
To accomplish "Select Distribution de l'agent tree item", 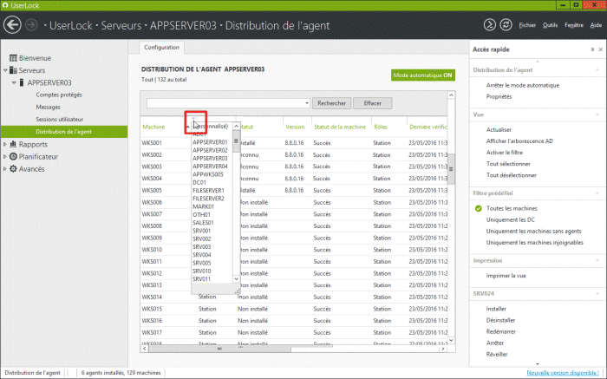I will [x=64, y=132].
